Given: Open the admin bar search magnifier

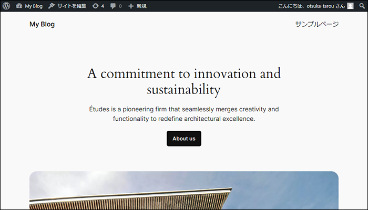Looking at the screenshot, I should tap(361, 6).
